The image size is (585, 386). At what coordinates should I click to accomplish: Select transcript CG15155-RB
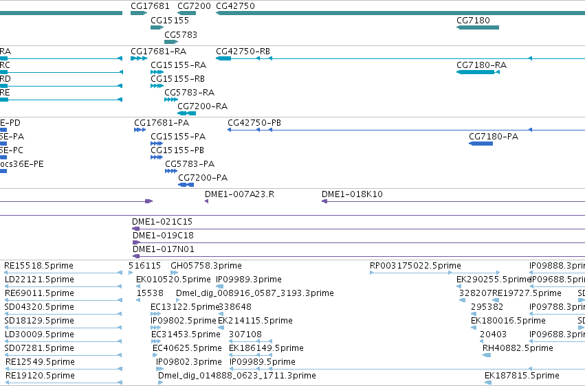[x=177, y=78]
